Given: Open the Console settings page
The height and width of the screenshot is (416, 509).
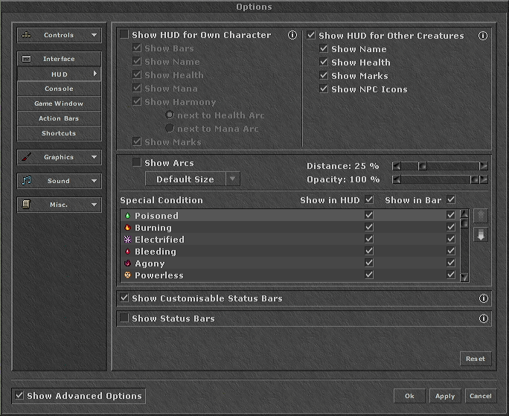Looking at the screenshot, I should click(x=59, y=89).
